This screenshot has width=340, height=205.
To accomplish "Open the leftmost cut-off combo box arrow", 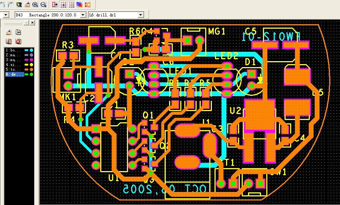I will 6,15.
